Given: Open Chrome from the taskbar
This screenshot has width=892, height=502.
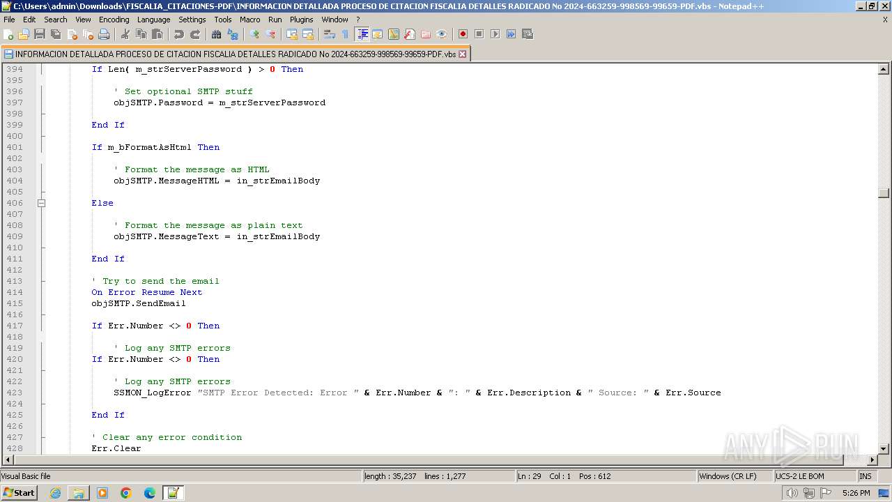Looking at the screenshot, I should (126, 493).
